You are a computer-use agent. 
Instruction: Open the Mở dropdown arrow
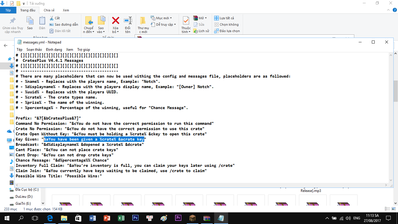[206, 18]
